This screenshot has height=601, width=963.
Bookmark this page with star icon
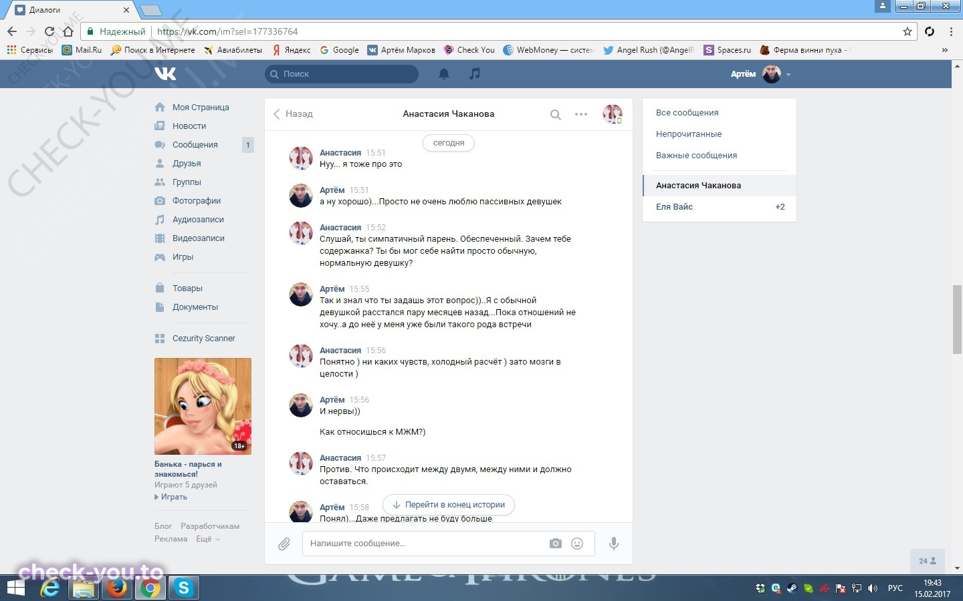(907, 31)
